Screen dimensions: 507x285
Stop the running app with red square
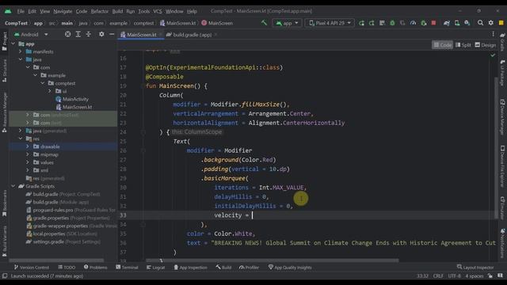(433, 23)
